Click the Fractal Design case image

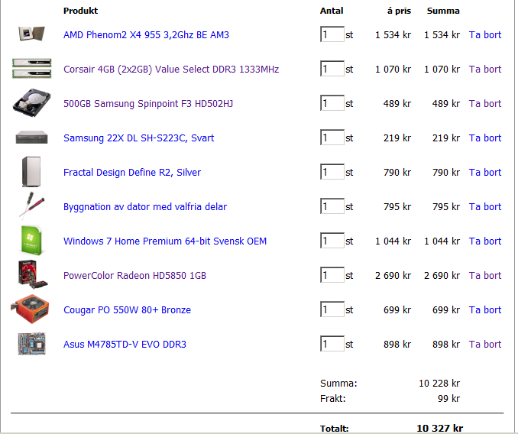point(31,172)
